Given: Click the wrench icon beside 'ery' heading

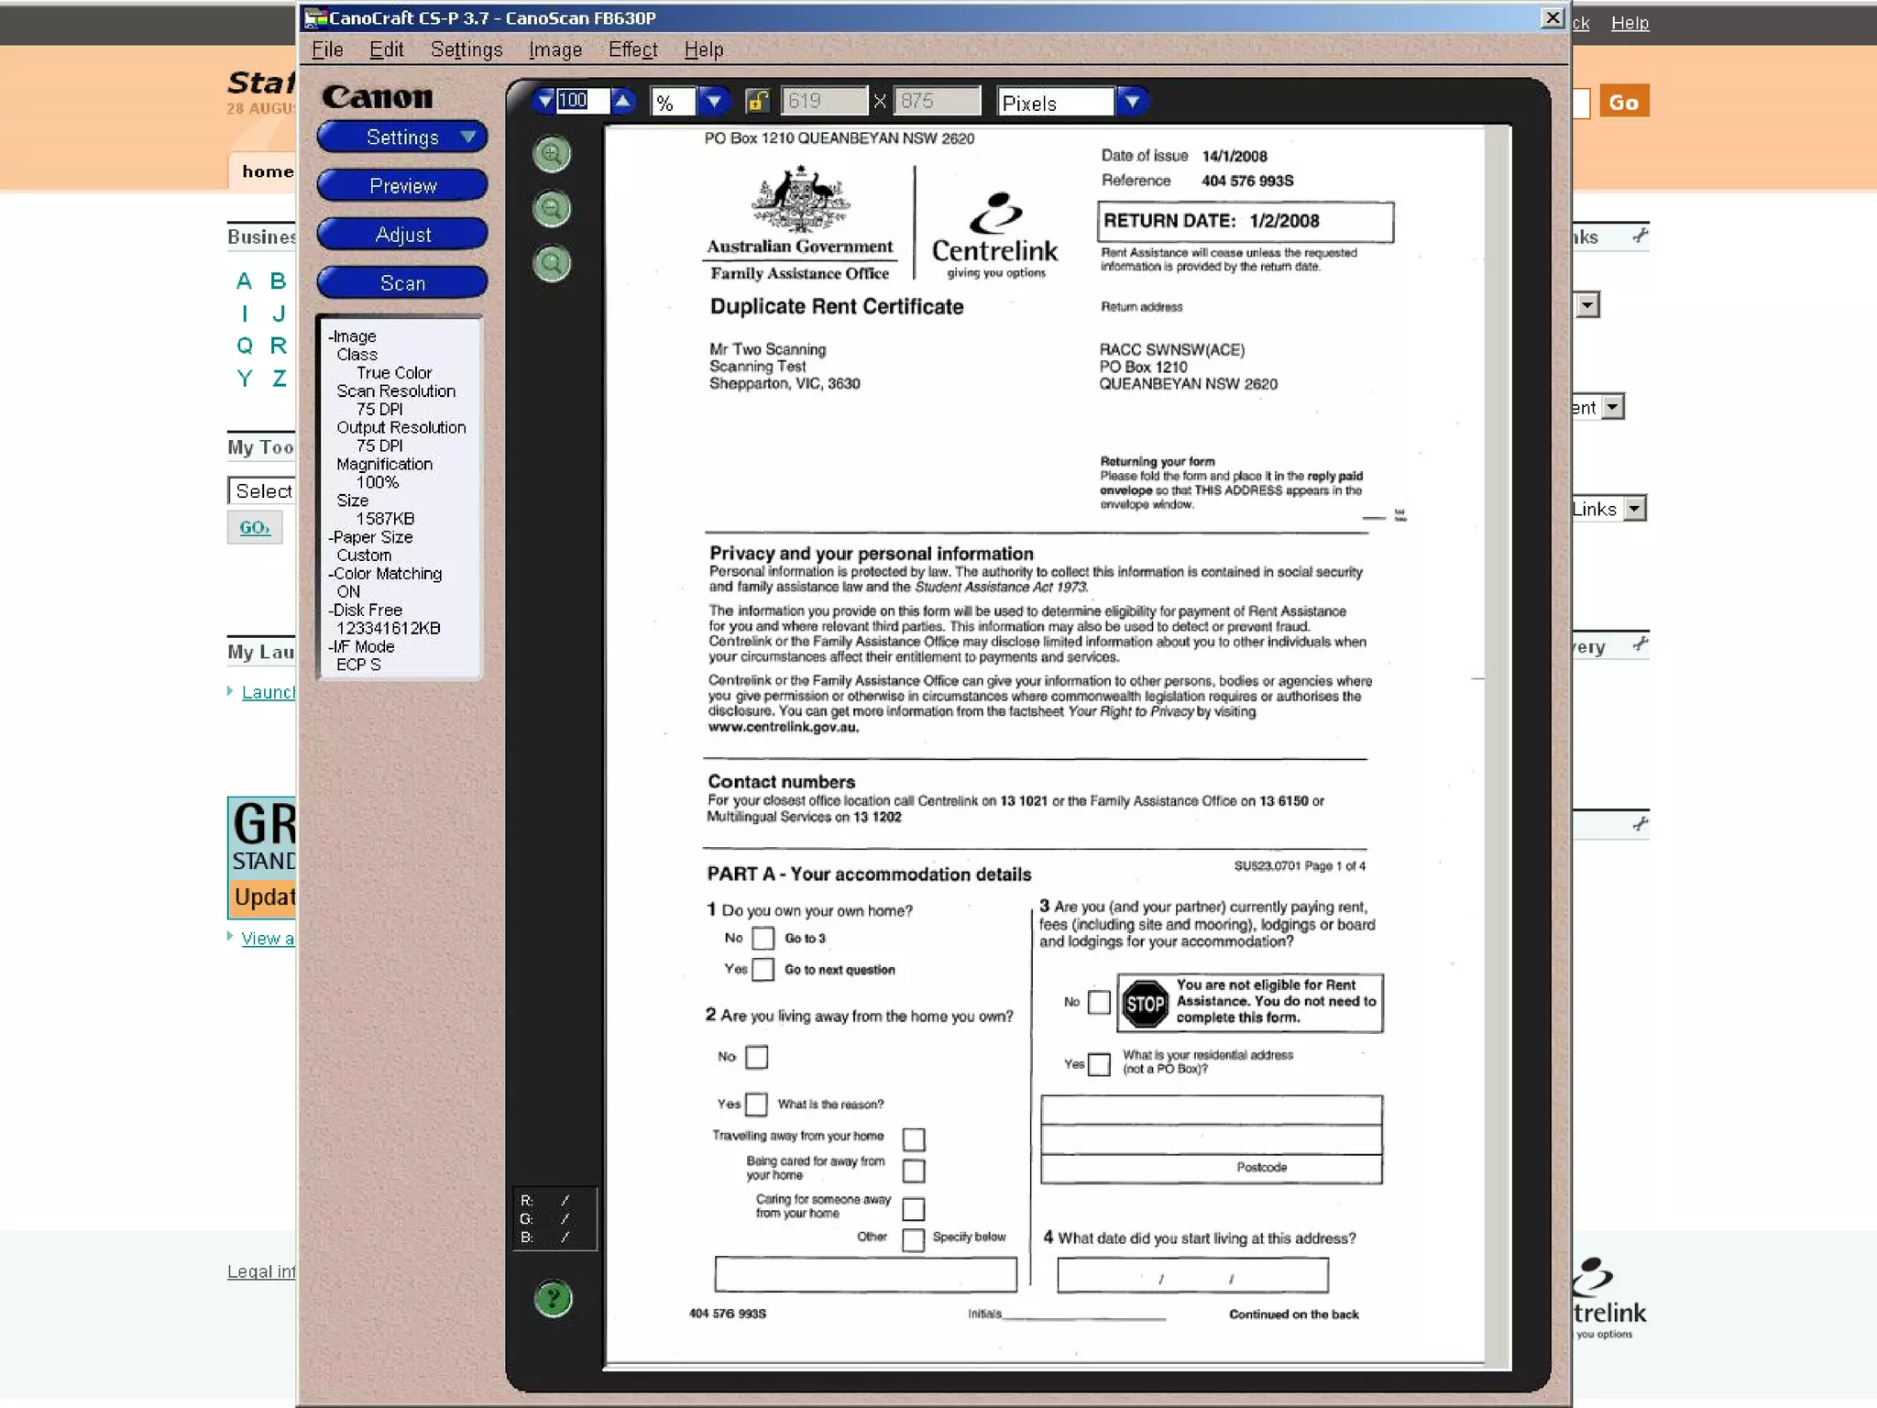Looking at the screenshot, I should point(1640,645).
